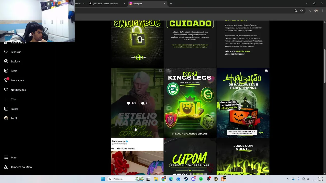326x183 pixels.
Task: Open Também da Meta menu
Action: (18, 167)
